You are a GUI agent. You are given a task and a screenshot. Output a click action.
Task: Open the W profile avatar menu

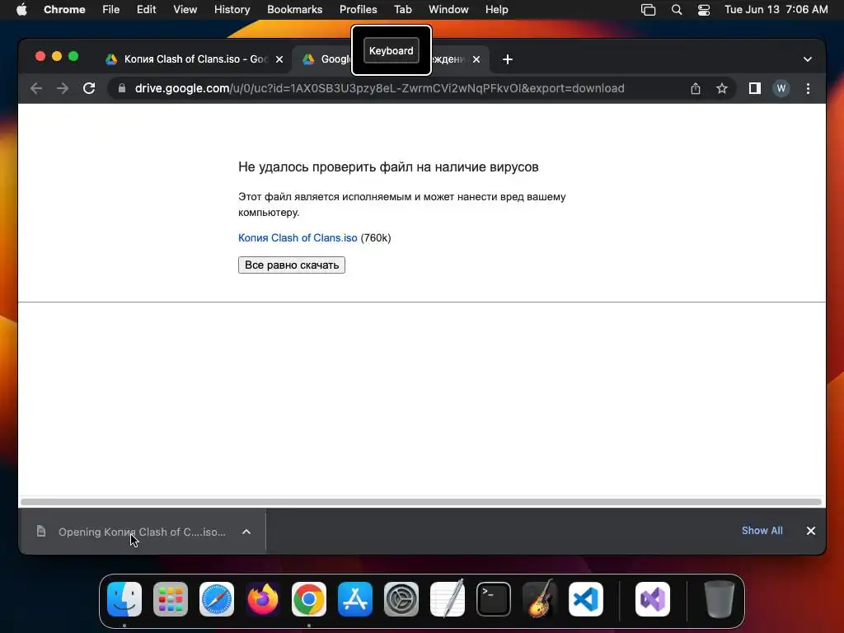click(x=781, y=88)
